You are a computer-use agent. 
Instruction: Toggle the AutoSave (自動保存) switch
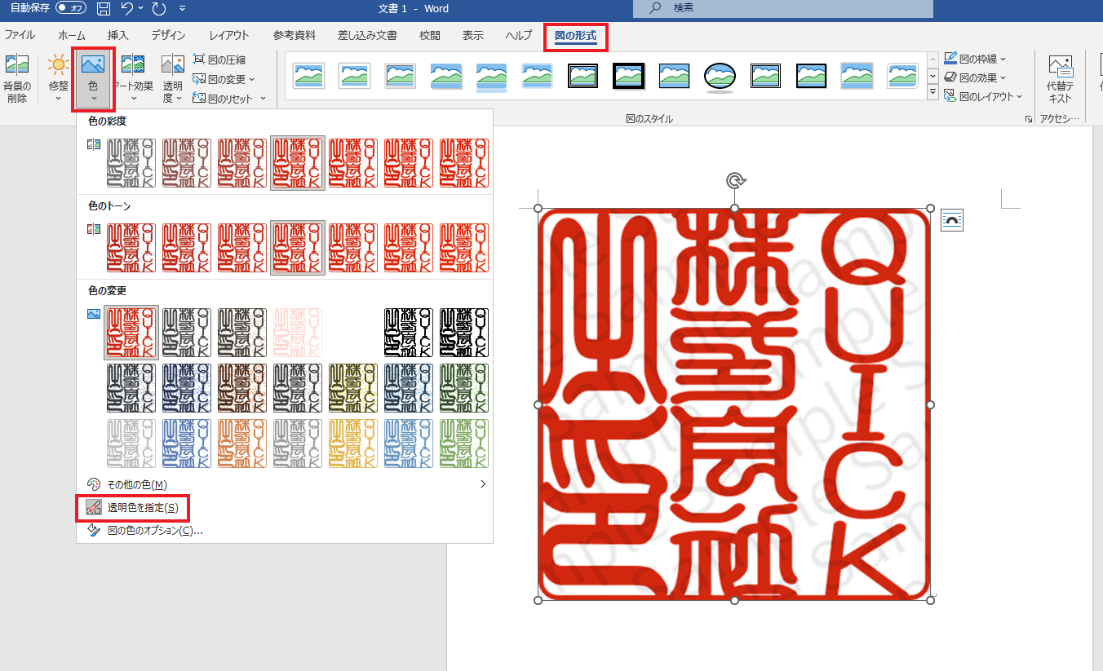(x=71, y=8)
